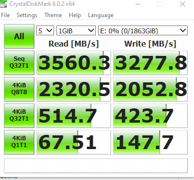This screenshot has width=194, height=180.
Task: Open the Help menu
Action: 75,15
